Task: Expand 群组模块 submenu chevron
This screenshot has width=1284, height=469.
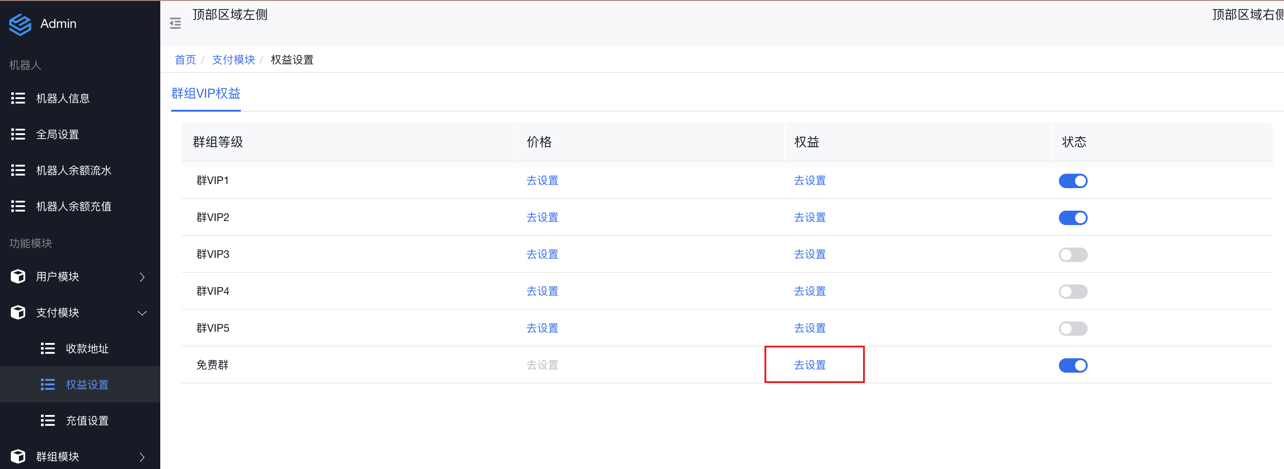Action: click(142, 457)
